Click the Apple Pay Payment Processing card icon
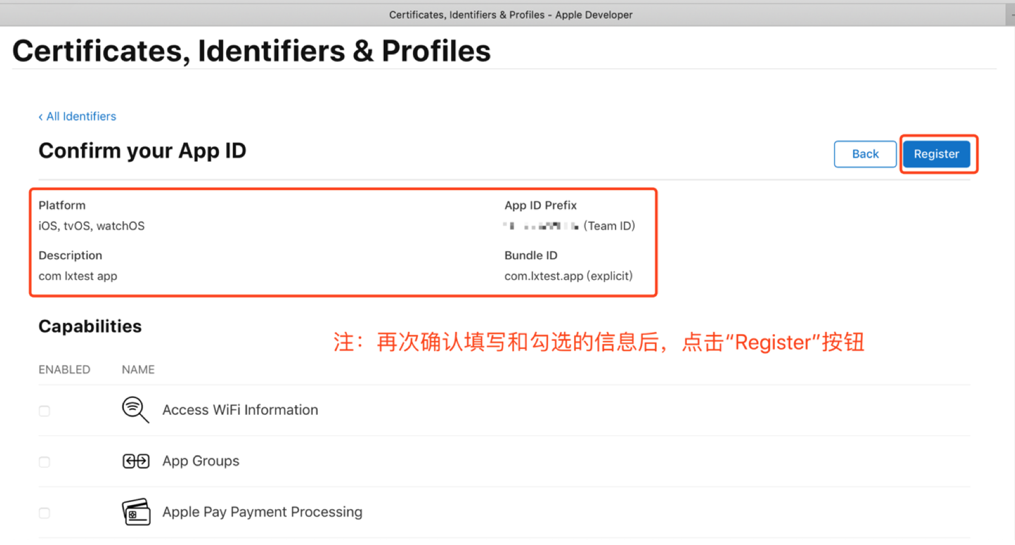The height and width of the screenshot is (545, 1015). (x=136, y=512)
